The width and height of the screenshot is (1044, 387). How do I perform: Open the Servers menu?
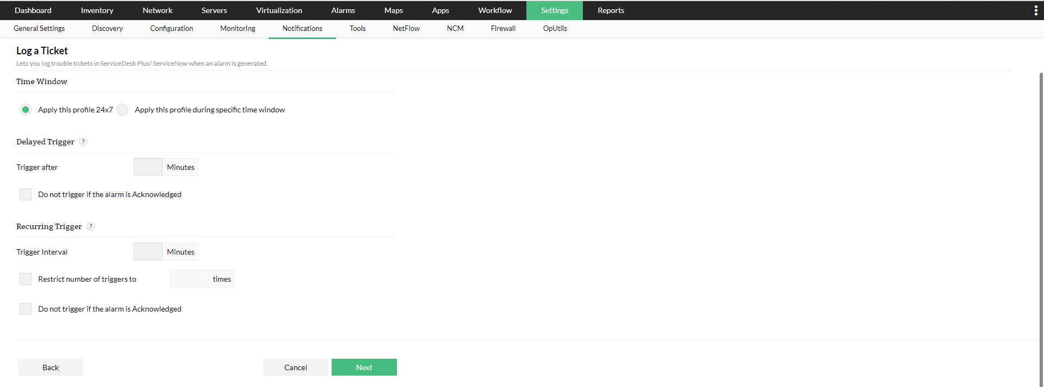click(214, 10)
